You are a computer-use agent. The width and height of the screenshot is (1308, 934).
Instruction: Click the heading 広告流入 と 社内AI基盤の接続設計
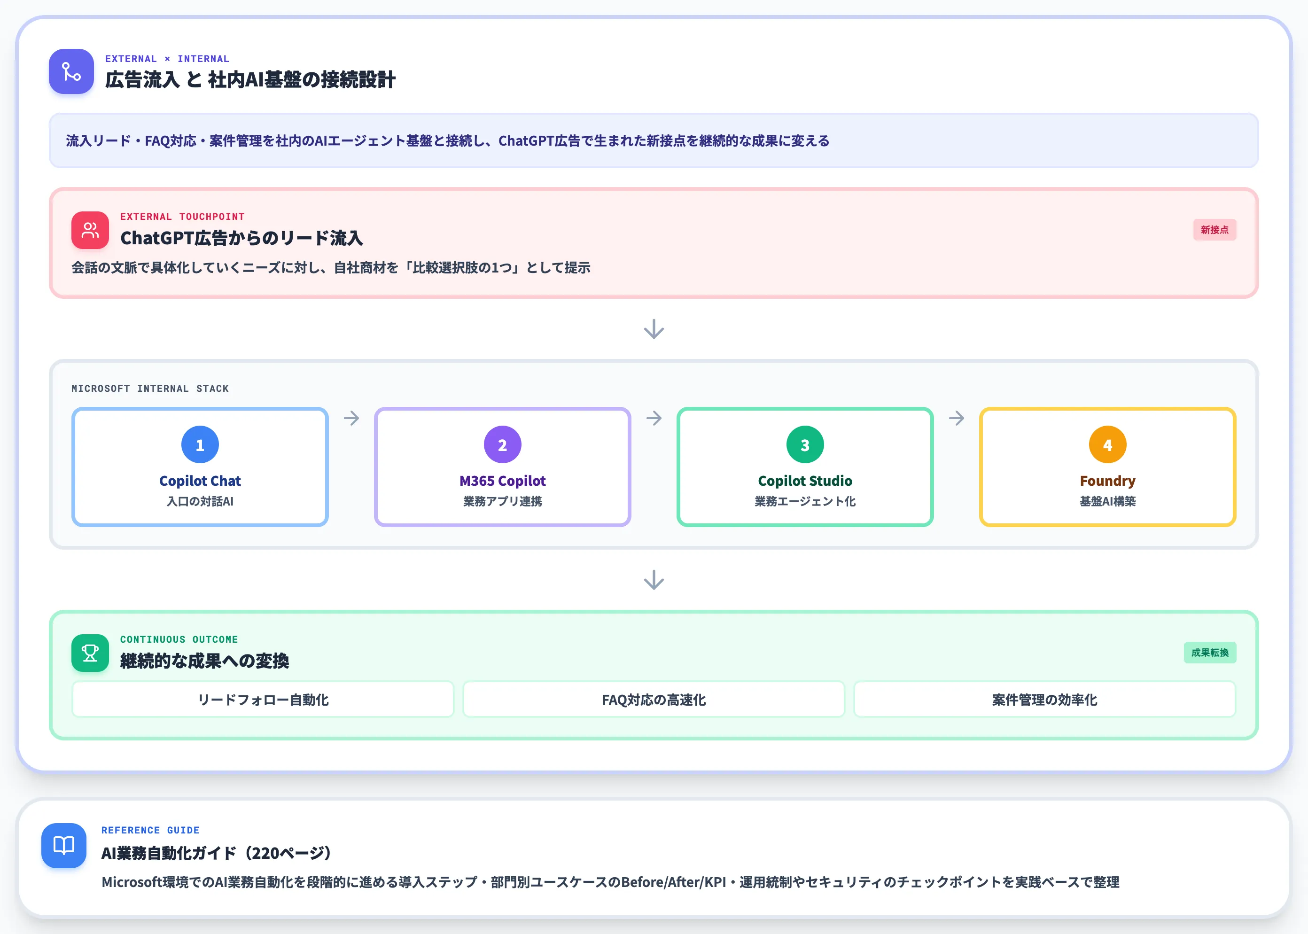[250, 79]
